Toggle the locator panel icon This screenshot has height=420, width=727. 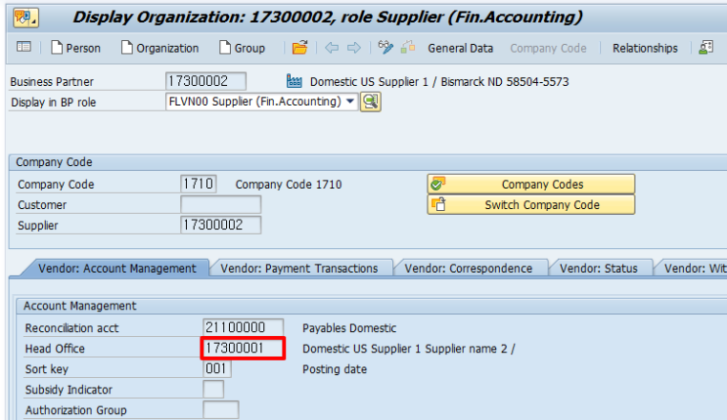tap(23, 47)
